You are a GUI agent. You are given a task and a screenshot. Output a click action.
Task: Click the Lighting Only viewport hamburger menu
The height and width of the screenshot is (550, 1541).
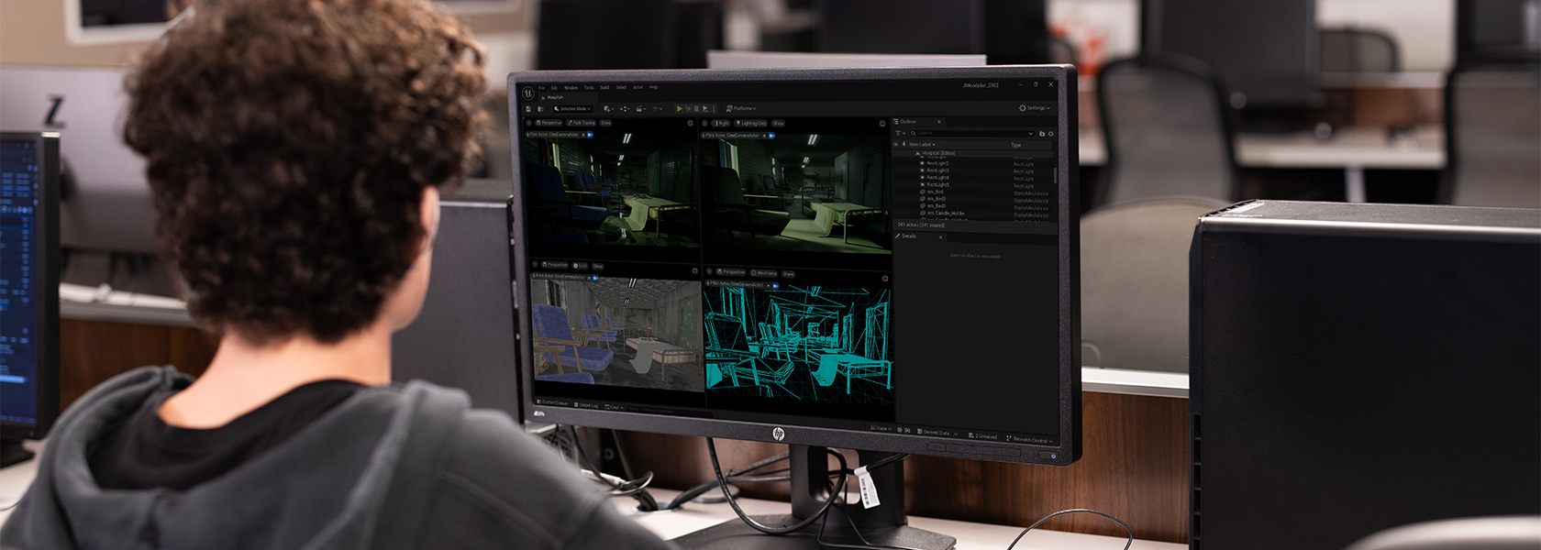[x=704, y=123]
